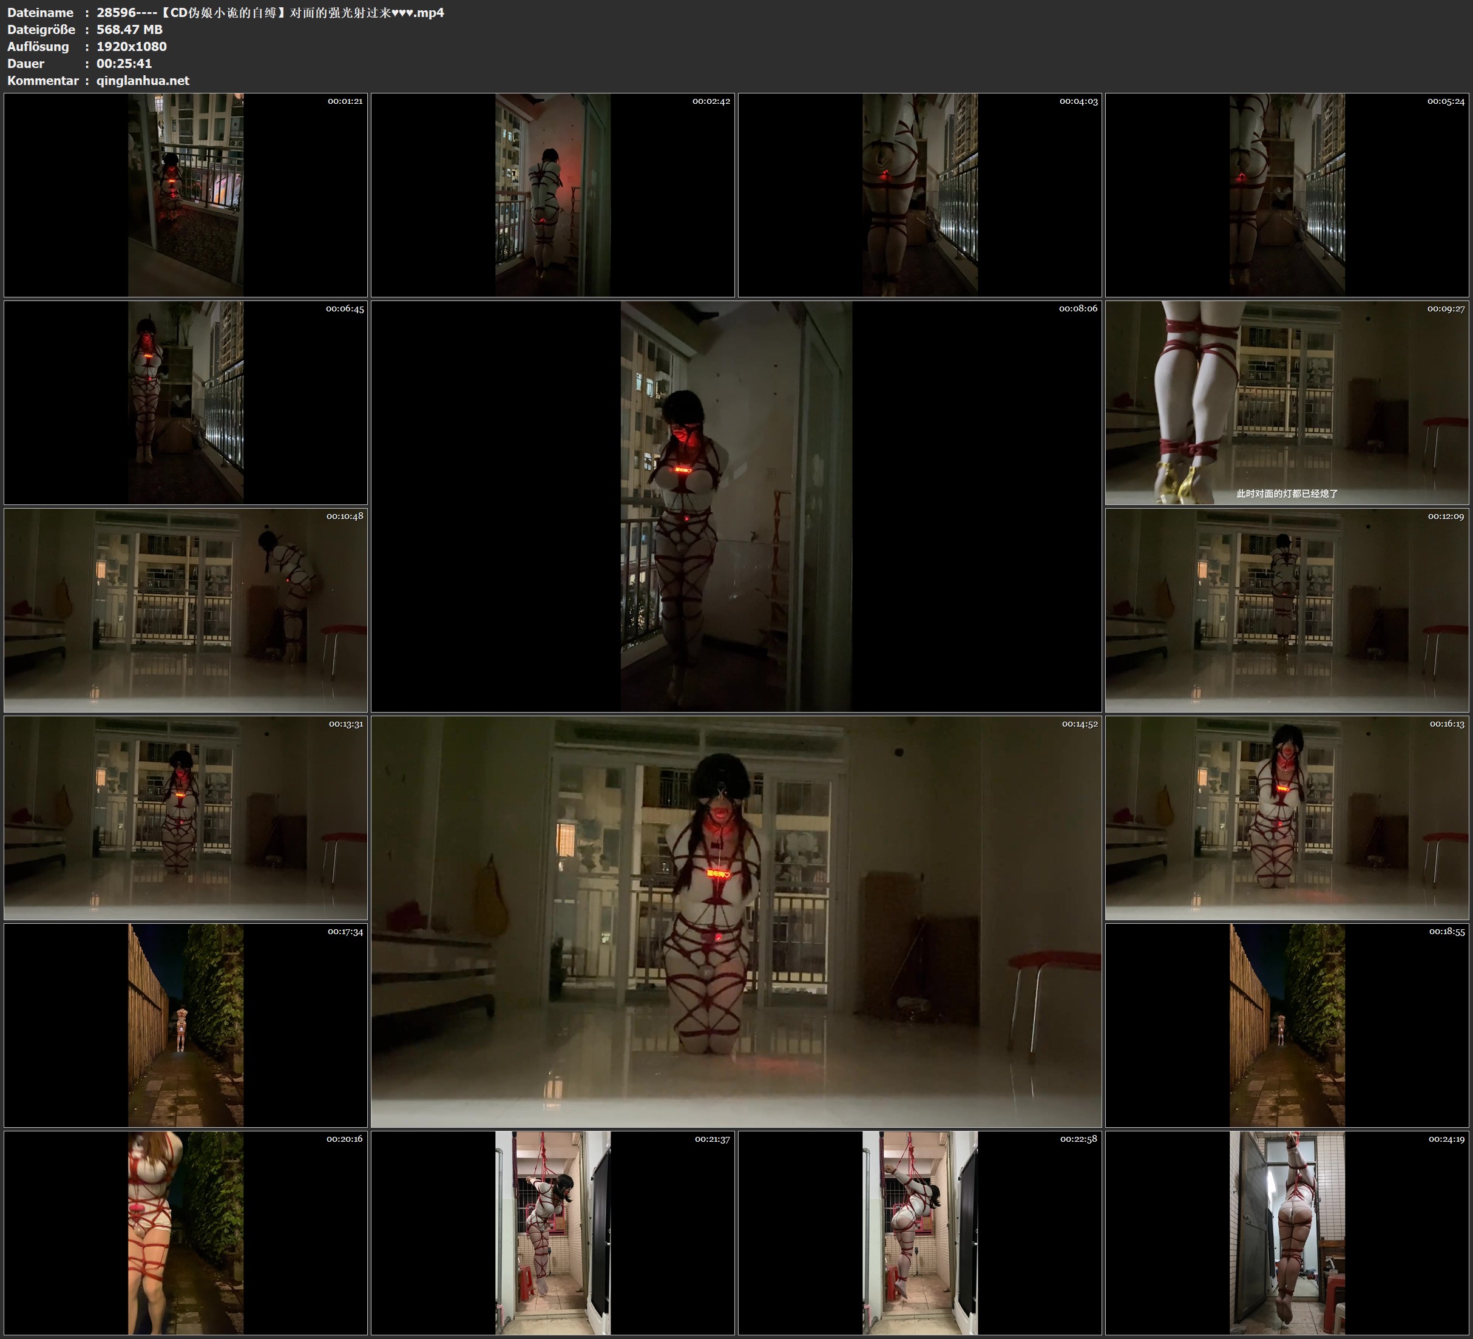This screenshot has height=1339, width=1473.
Task: Select the thumbnail marked 00:04:03
Action: [x=919, y=194]
